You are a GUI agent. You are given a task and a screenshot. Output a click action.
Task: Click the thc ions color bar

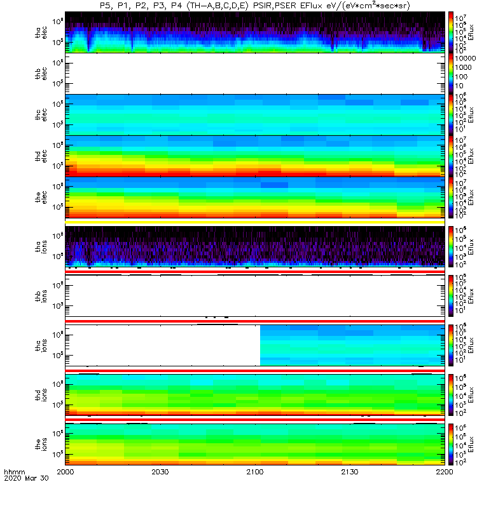point(451,345)
